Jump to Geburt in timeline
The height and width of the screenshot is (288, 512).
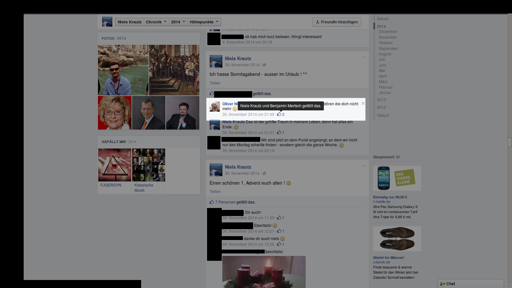click(x=383, y=116)
